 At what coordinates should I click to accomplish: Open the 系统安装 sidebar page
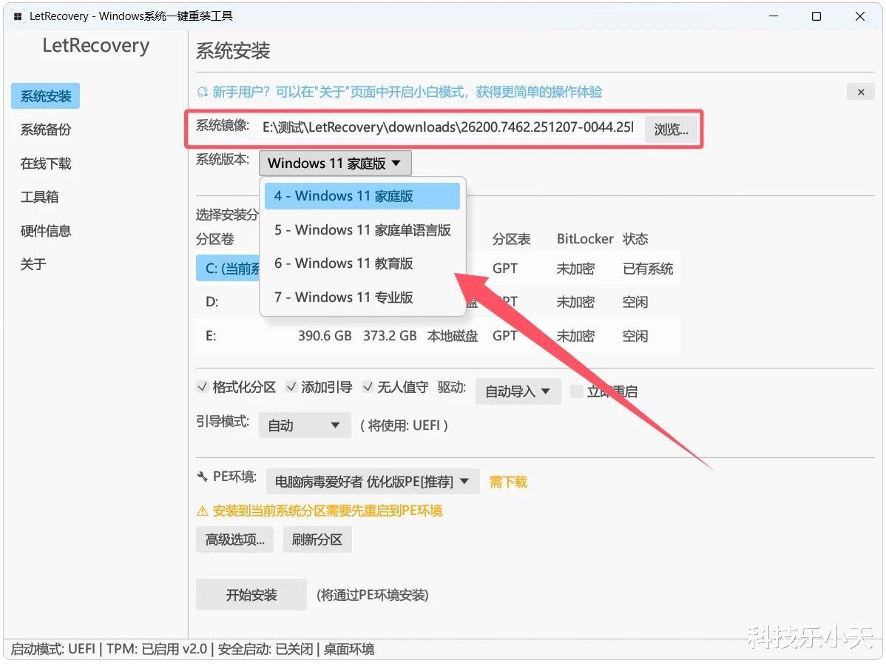tap(46, 96)
